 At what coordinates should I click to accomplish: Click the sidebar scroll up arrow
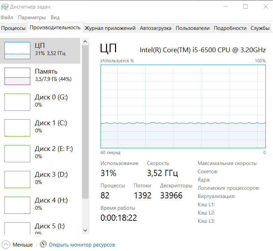85,41
